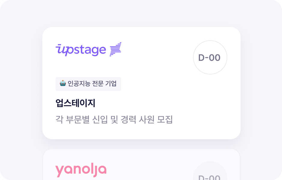Click the "ja" ending of yanolja logo
The width and height of the screenshot is (282, 180).
click(x=101, y=170)
